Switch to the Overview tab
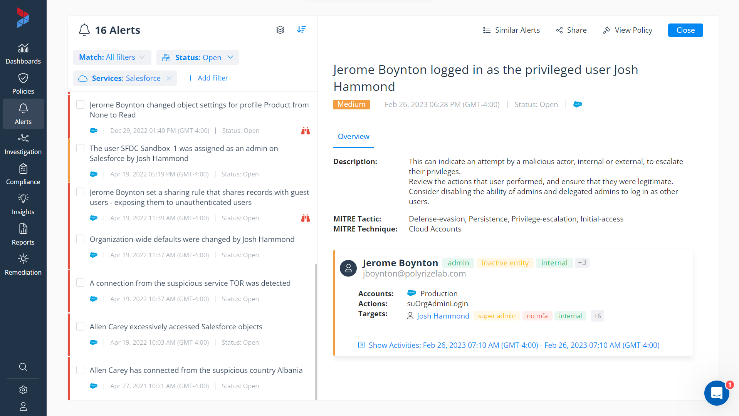Image resolution: width=739 pixels, height=416 pixels. (353, 137)
